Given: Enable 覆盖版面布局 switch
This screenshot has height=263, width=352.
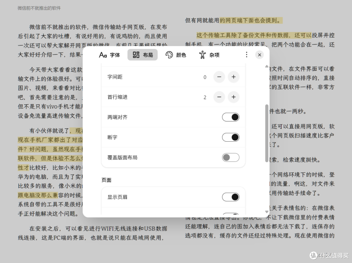Looking at the screenshot, I should (230, 157).
